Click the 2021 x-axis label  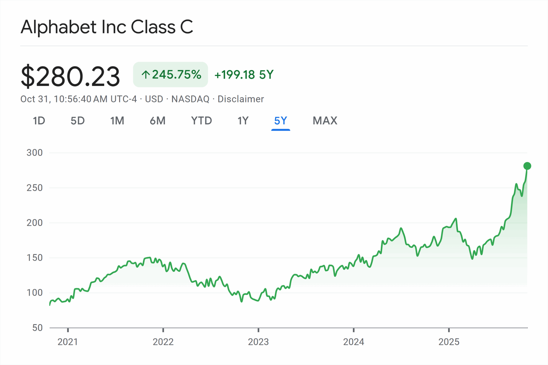point(68,342)
